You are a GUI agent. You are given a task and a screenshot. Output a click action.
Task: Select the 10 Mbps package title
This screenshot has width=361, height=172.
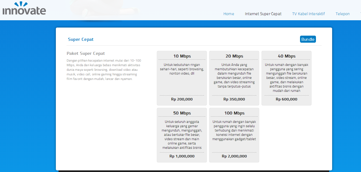tap(182, 56)
